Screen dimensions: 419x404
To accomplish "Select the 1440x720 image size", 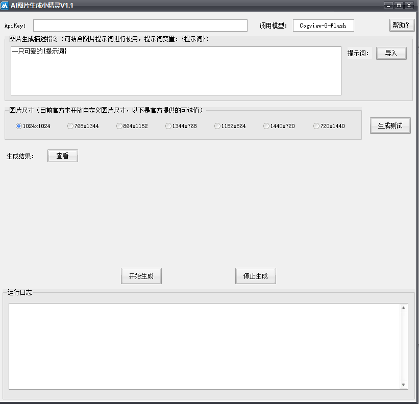I will (279, 126).
